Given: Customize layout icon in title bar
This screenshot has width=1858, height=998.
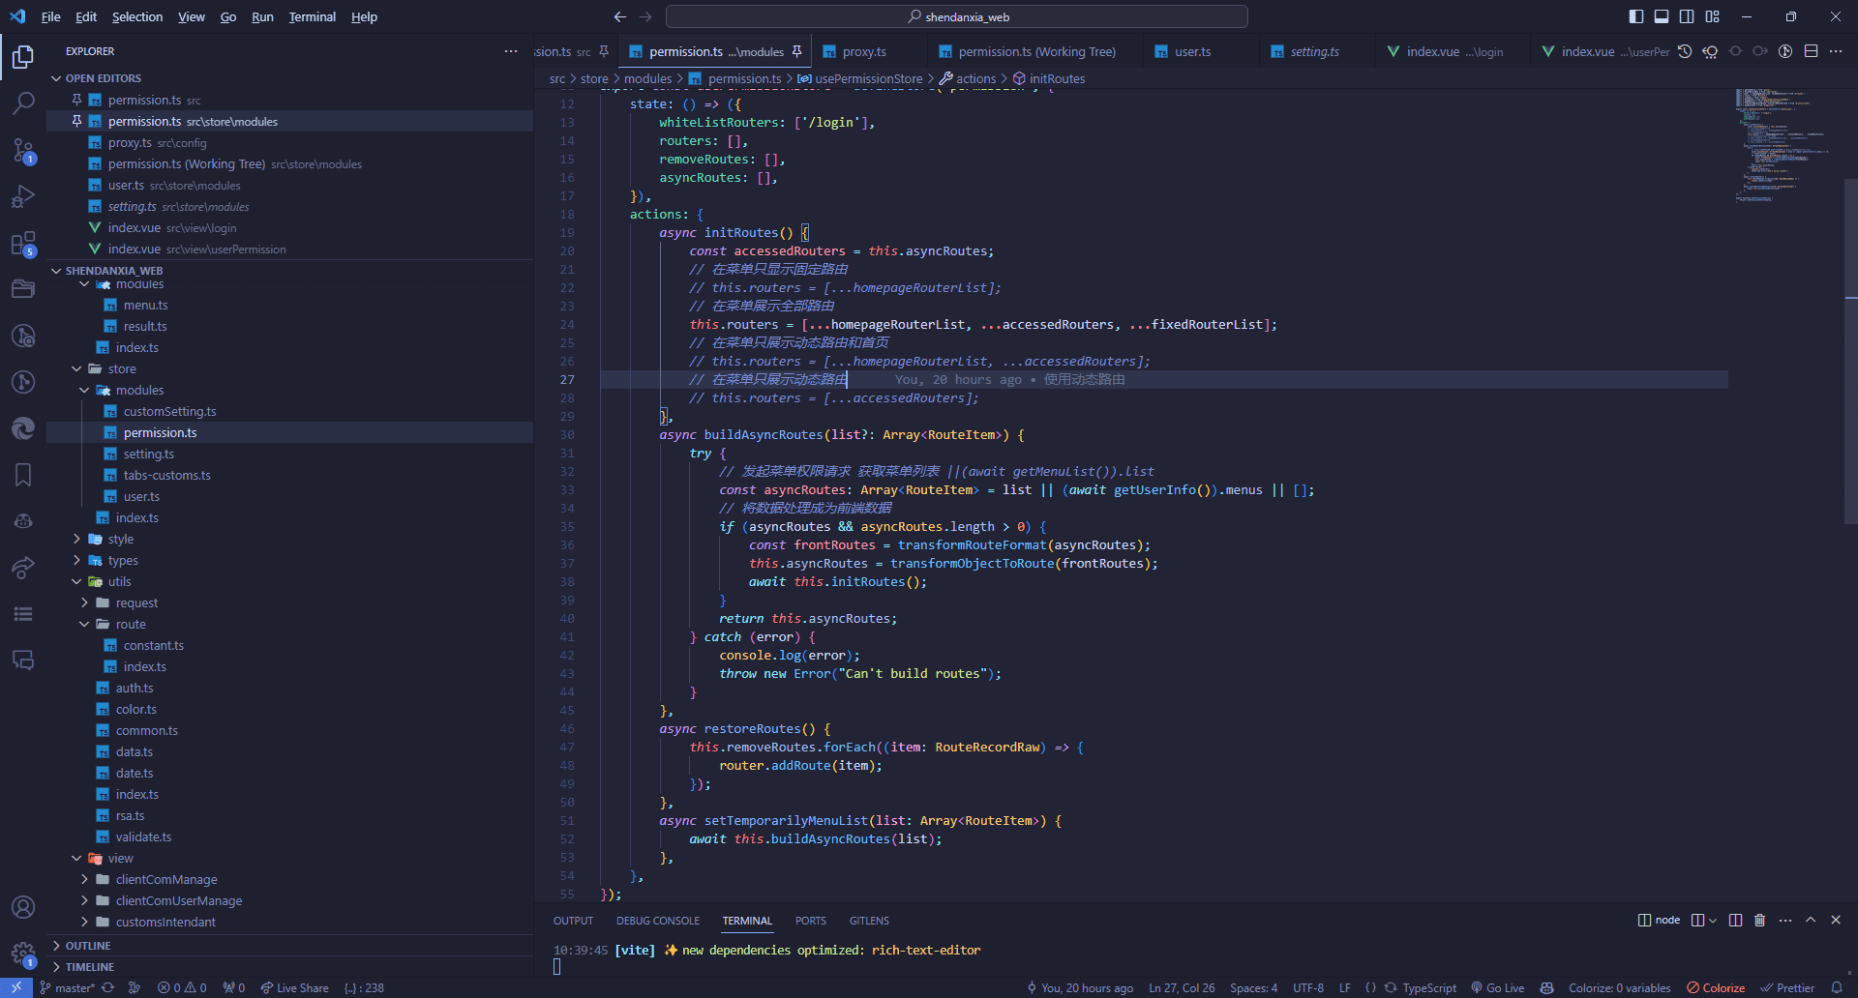Looking at the screenshot, I should coord(1712,16).
